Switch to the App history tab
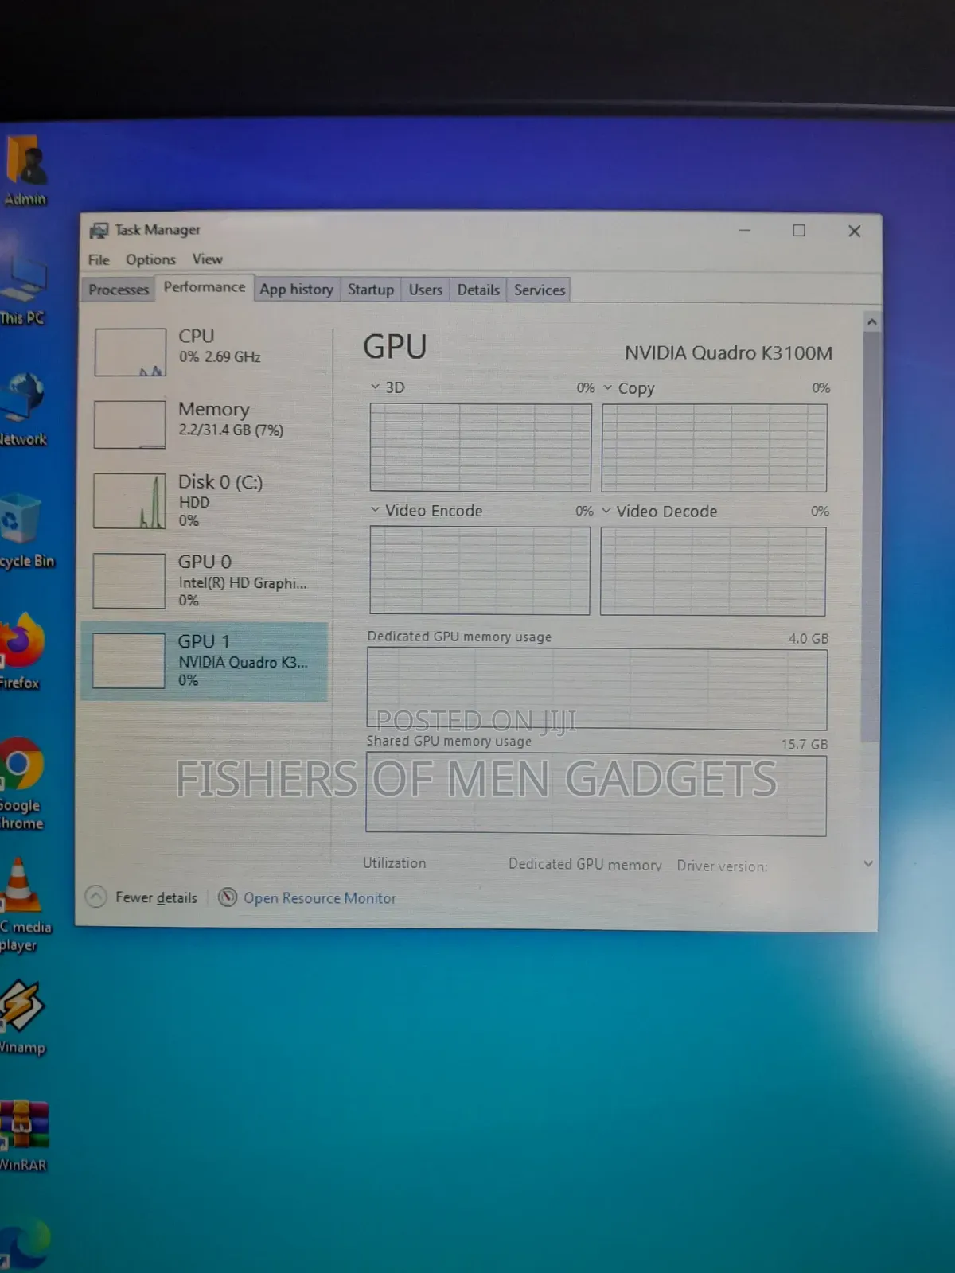 click(296, 290)
